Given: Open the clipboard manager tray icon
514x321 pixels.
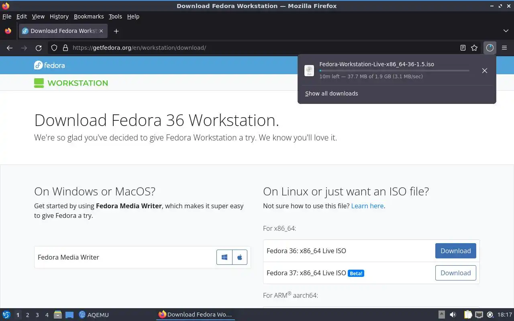Looking at the screenshot, I should 468,315.
